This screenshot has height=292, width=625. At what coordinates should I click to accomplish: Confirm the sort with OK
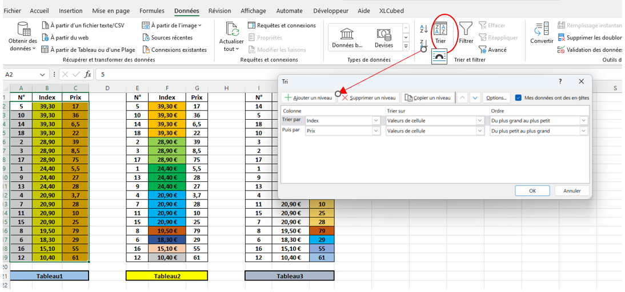pyautogui.click(x=532, y=190)
